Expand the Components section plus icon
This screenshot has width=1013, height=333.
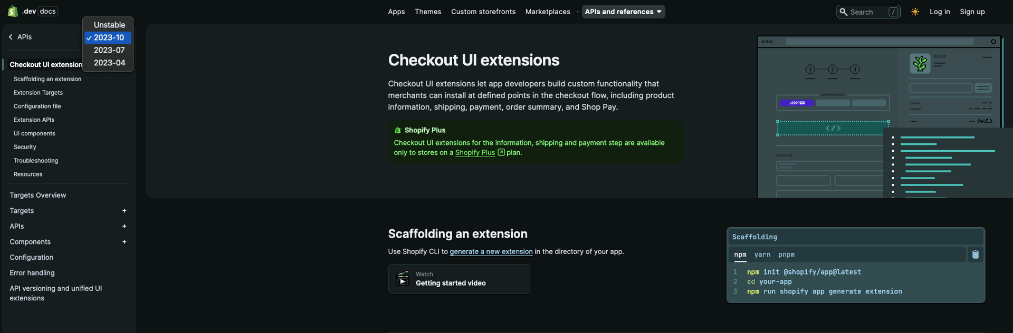point(125,242)
